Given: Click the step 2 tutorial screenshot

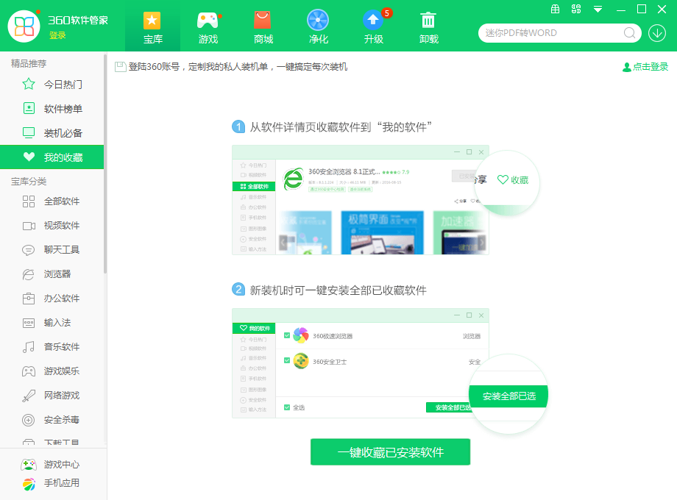Looking at the screenshot, I should (x=361, y=363).
